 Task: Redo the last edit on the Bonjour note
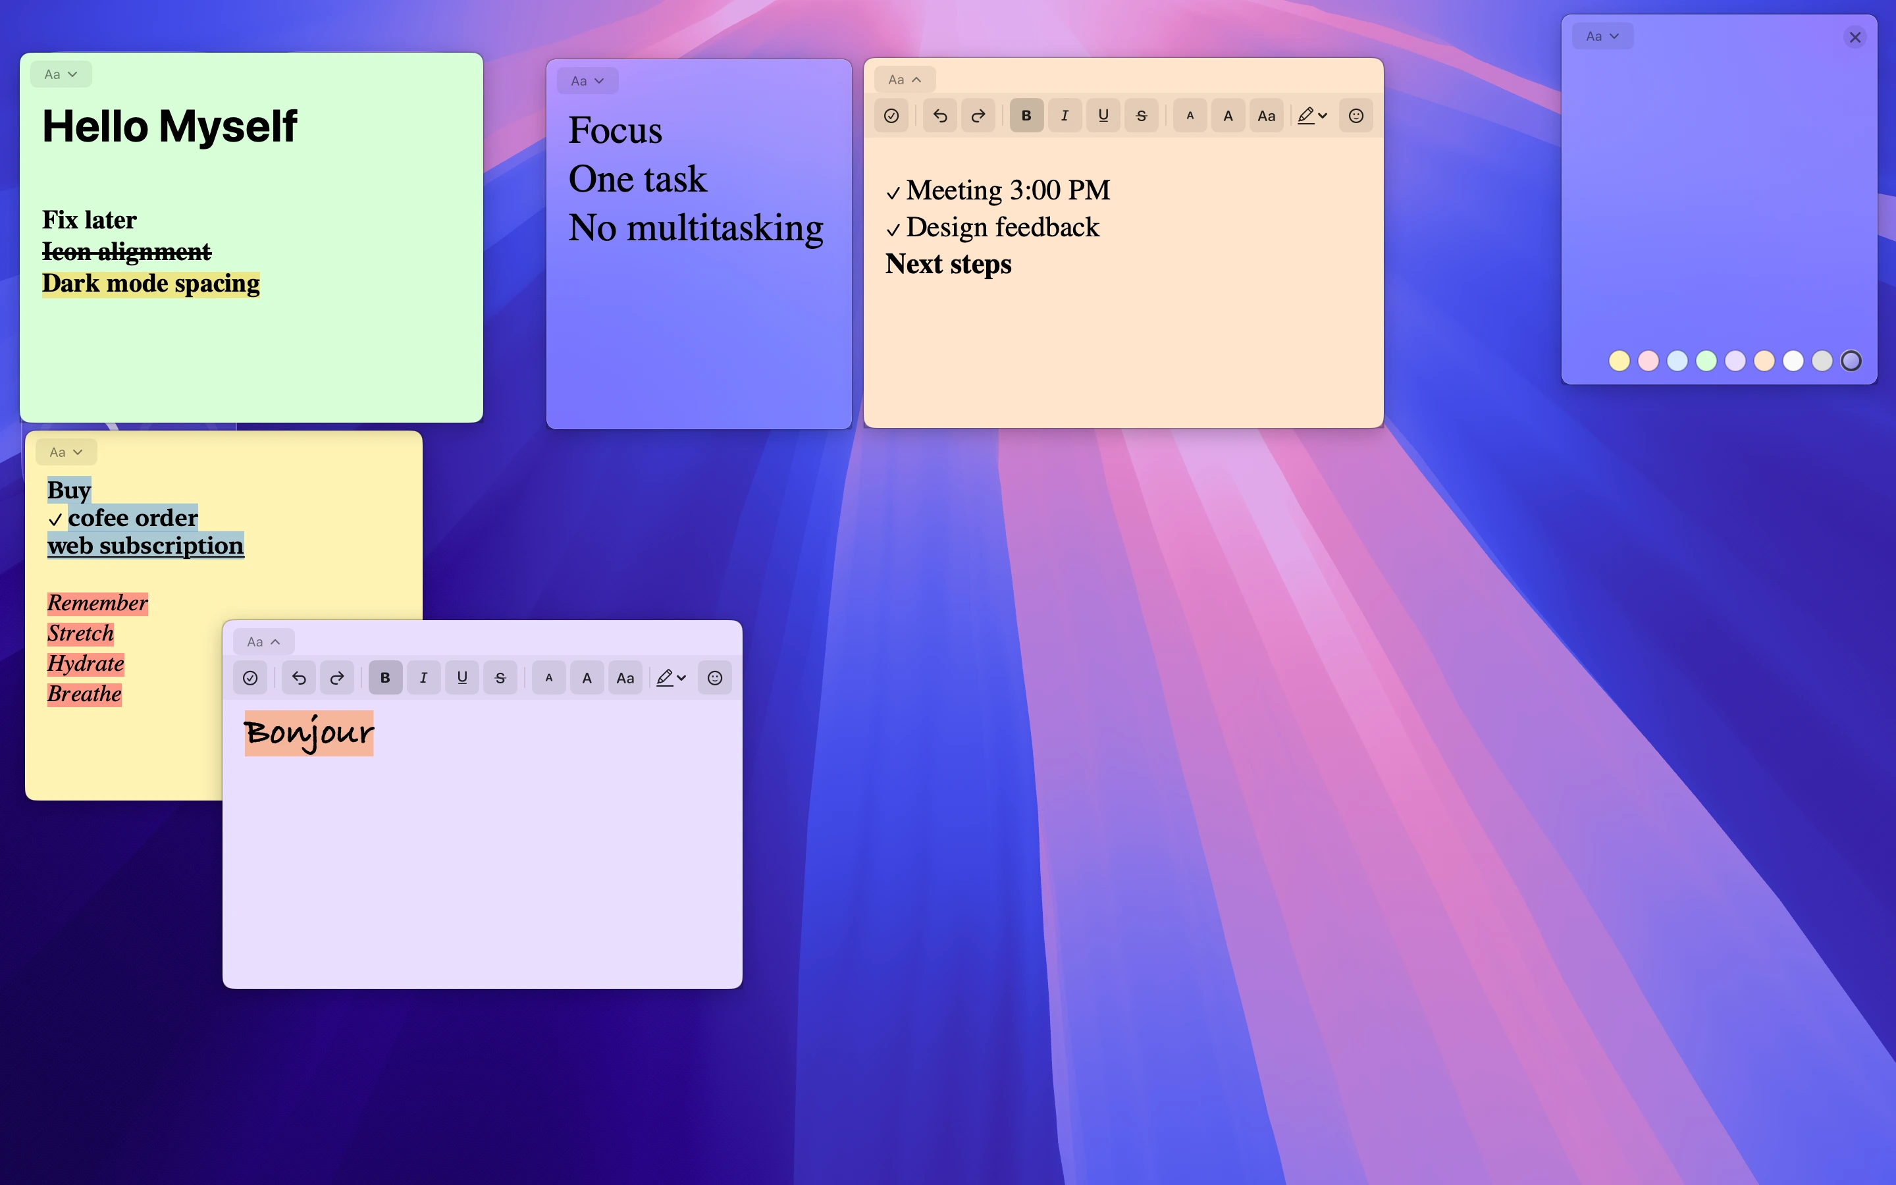(x=336, y=677)
